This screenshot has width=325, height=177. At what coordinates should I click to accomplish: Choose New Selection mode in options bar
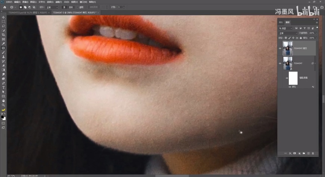tap(21, 7)
